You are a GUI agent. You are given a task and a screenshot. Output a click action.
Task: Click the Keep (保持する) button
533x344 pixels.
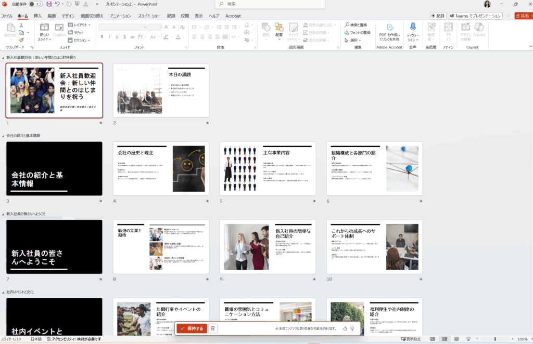191,328
